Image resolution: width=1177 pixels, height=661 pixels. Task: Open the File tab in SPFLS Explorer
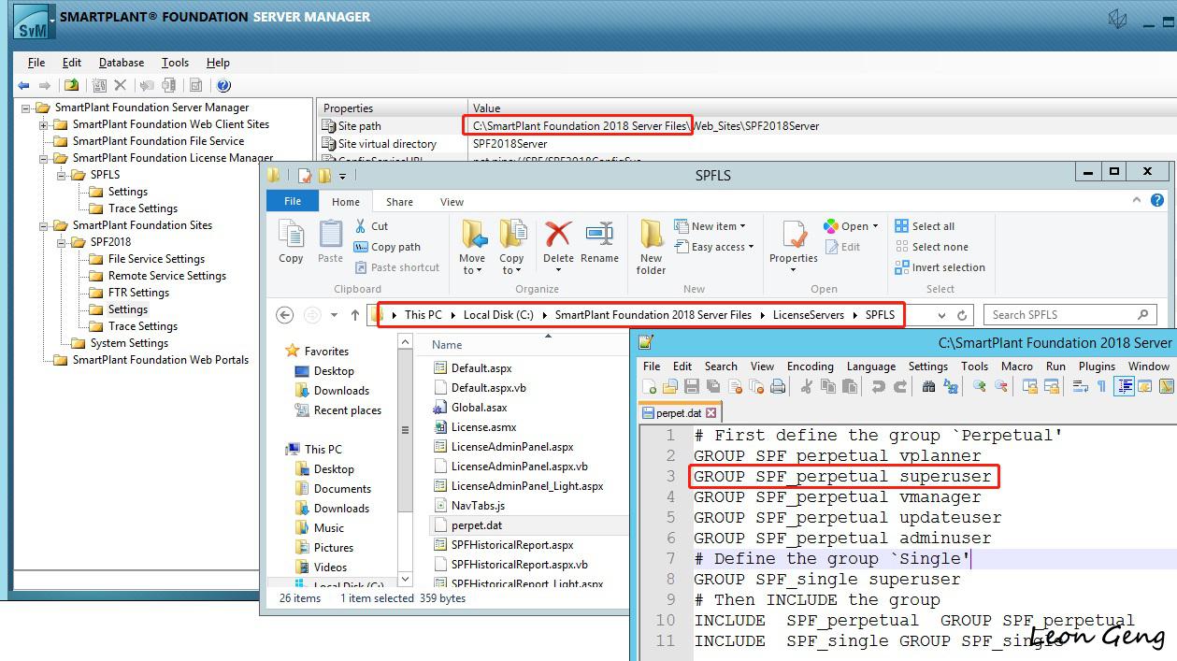tap(293, 201)
